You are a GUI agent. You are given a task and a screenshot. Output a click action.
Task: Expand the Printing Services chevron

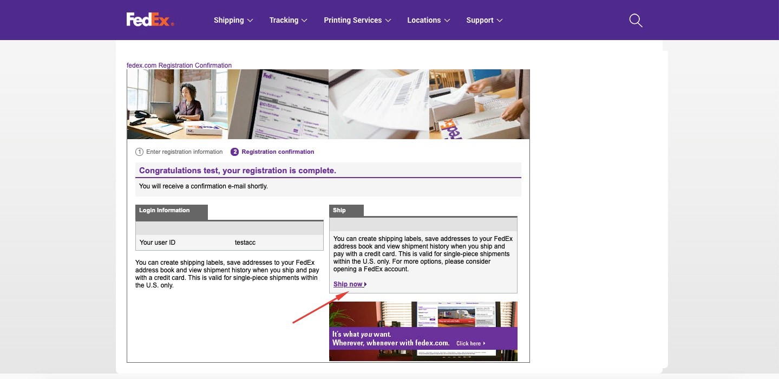[388, 21]
